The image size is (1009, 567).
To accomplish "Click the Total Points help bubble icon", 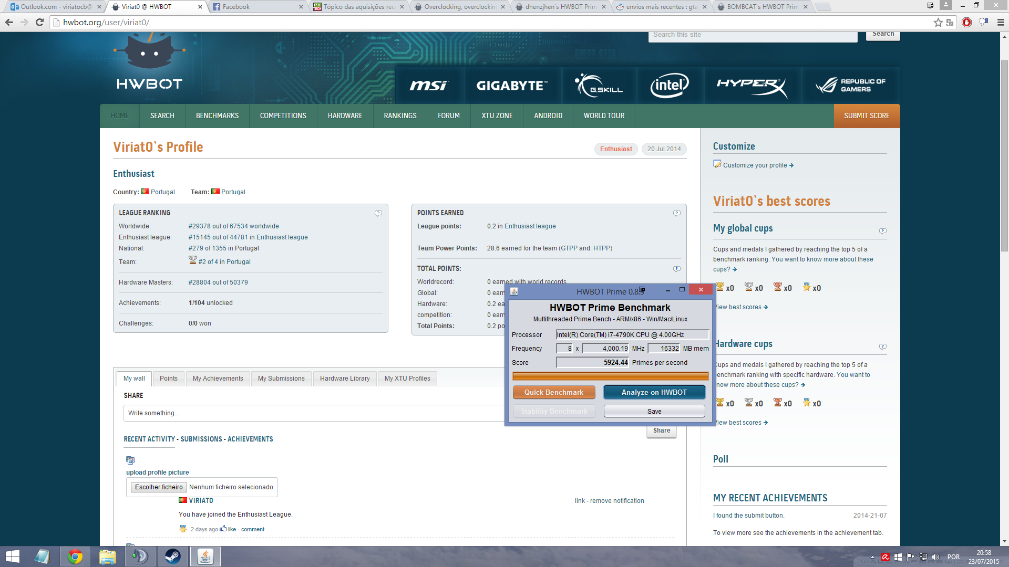I will pos(677,269).
